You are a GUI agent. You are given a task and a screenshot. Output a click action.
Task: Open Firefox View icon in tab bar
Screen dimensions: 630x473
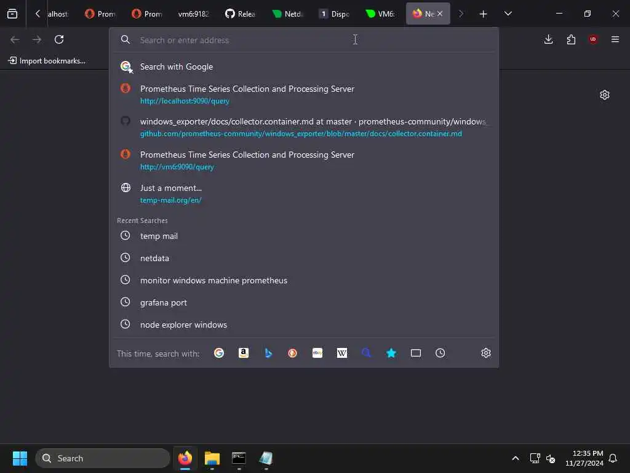(12, 14)
